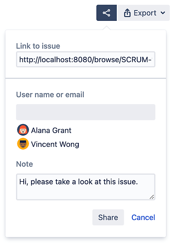Click the word "SCRUM" in the issue link
173x243 pixels.
pyautogui.click(x=135, y=60)
